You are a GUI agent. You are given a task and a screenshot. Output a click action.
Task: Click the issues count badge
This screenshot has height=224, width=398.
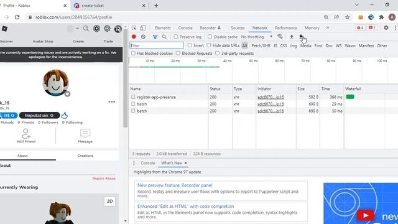coord(372,27)
